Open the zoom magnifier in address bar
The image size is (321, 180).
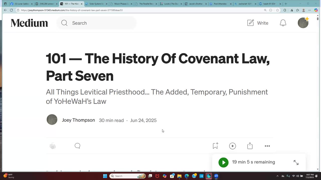point(265,10)
